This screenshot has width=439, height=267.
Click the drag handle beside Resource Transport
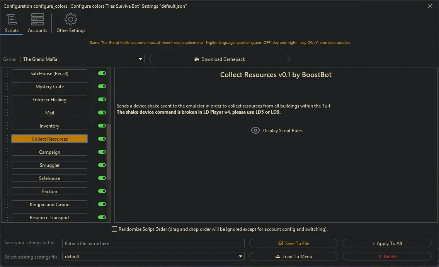(6, 218)
